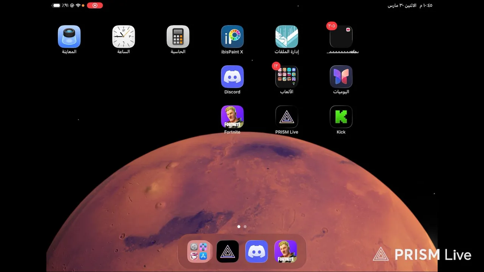Image resolution: width=484 pixels, height=272 pixels.
Task: Open the Kick app
Action: coord(341,117)
